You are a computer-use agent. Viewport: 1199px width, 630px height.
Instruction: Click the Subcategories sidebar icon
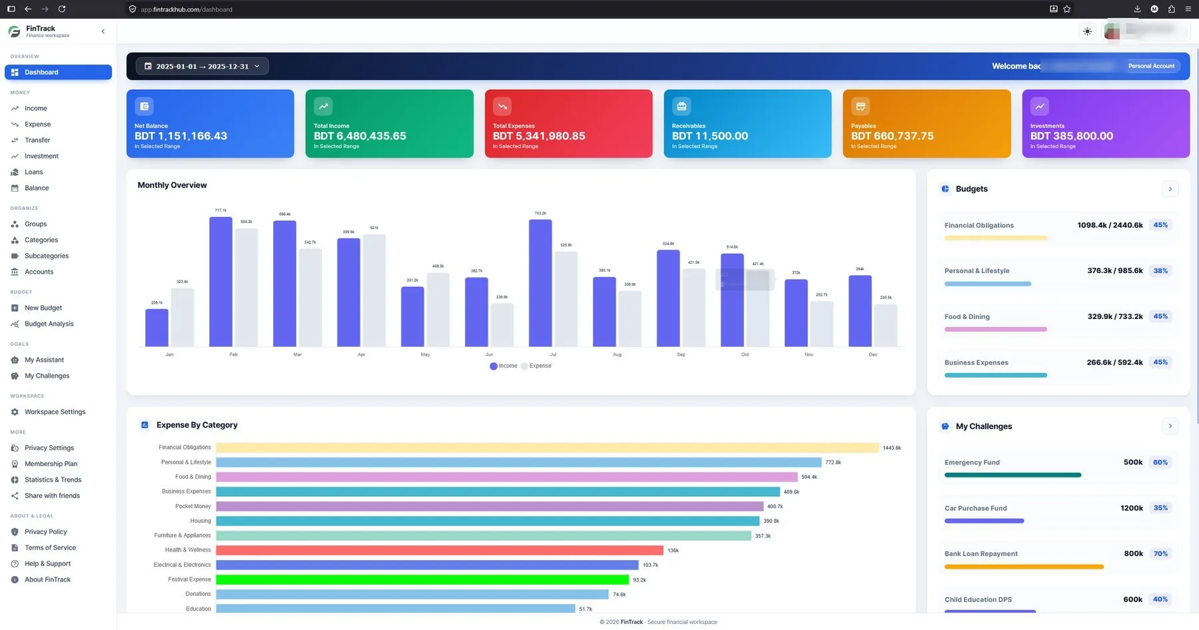15,256
